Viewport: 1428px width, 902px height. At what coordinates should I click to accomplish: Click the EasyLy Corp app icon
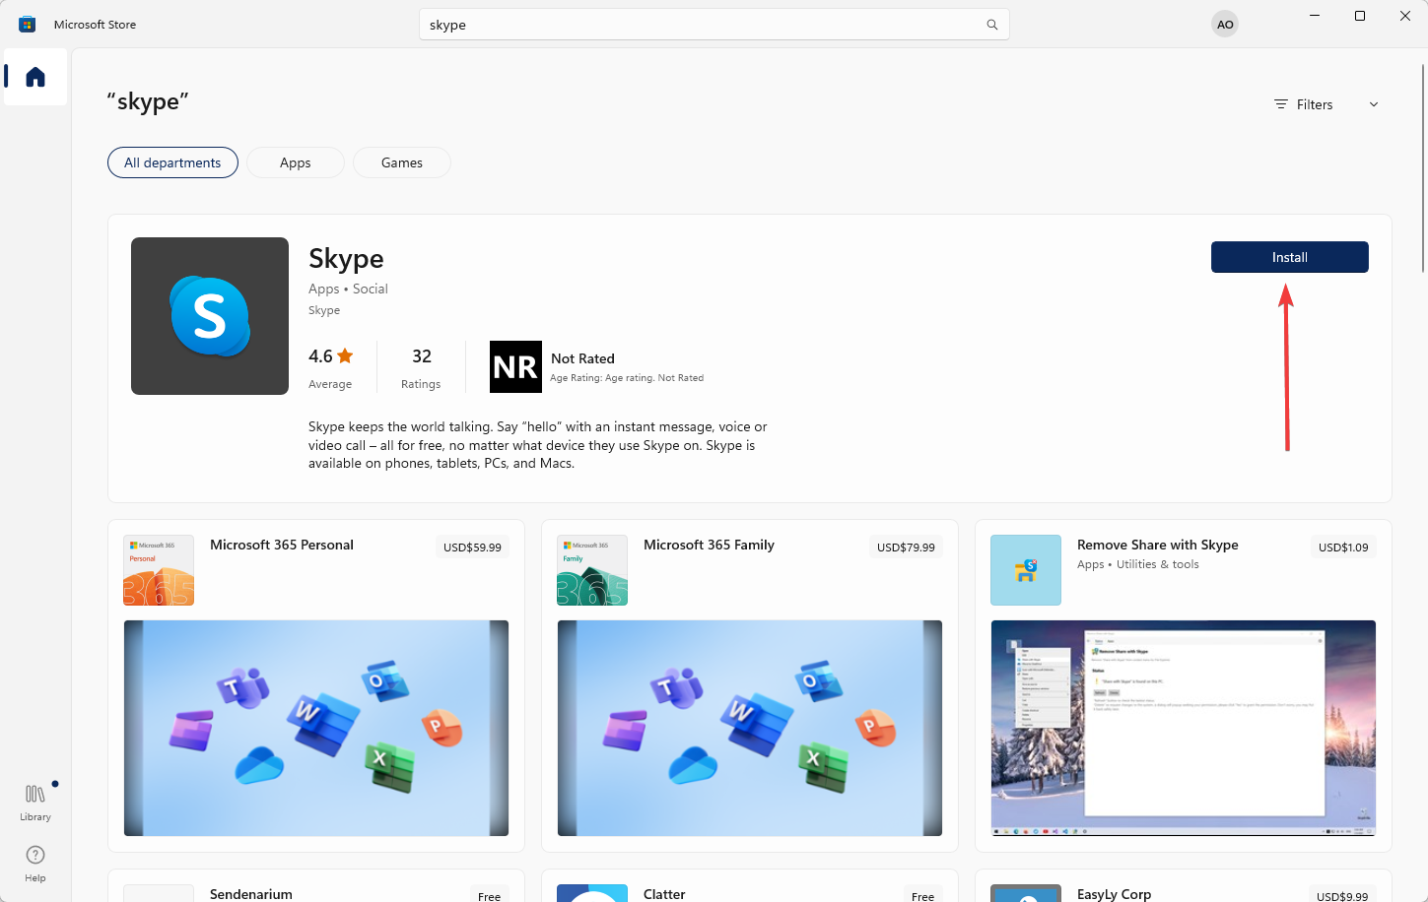(x=1026, y=893)
